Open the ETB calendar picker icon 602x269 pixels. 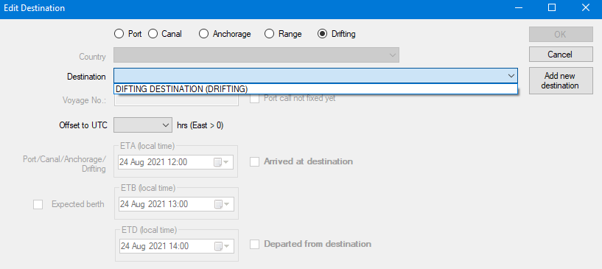[x=222, y=204]
